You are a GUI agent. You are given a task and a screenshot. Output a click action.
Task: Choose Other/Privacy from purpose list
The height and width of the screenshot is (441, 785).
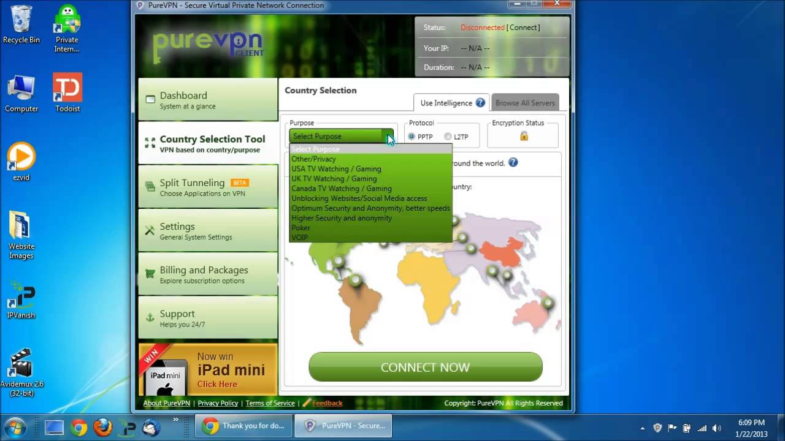(x=370, y=159)
